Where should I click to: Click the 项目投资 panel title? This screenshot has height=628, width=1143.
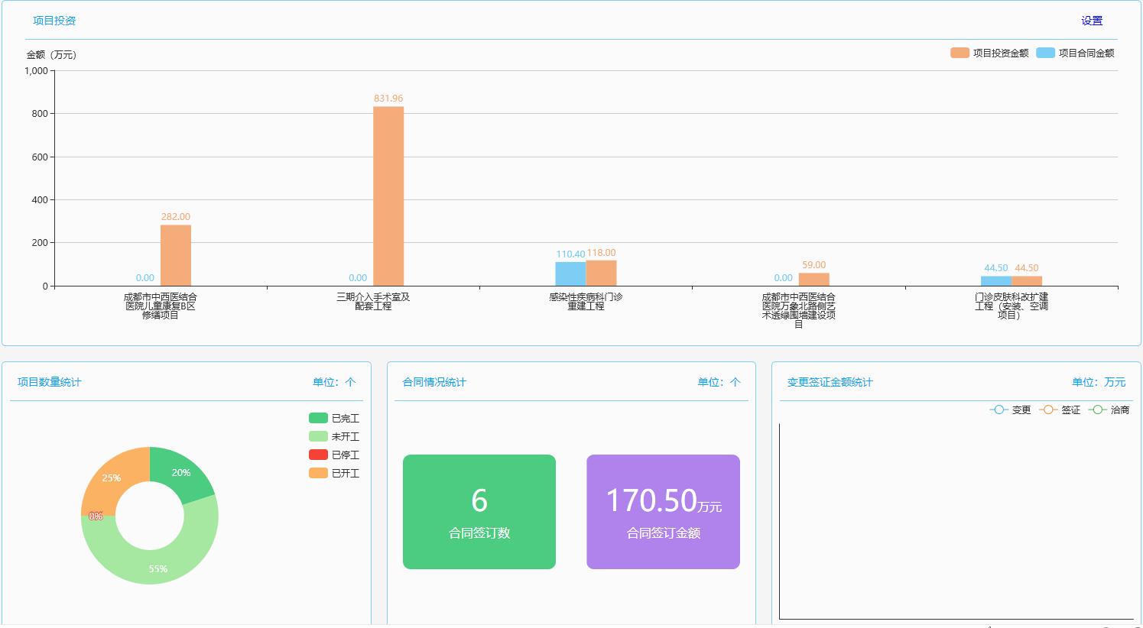(x=54, y=21)
